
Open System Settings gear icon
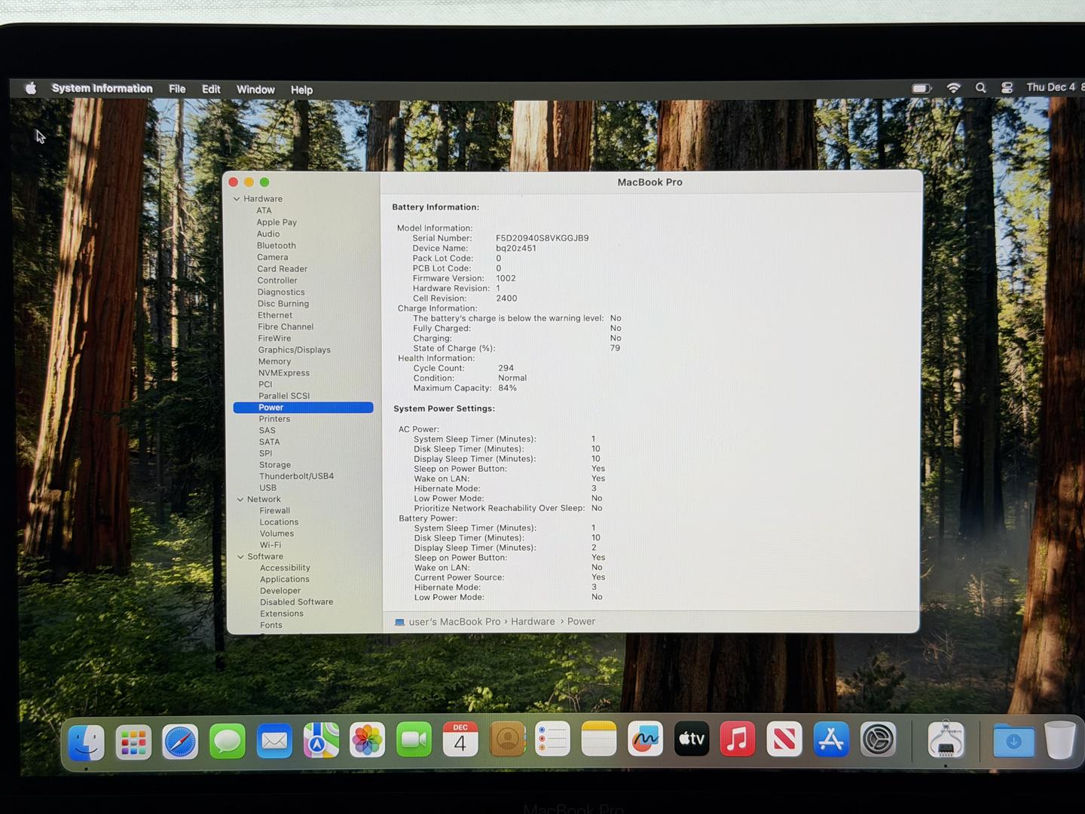coord(878,740)
